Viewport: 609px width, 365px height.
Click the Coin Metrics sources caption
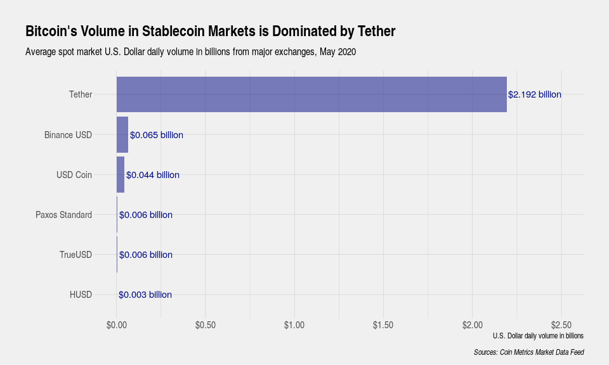[x=528, y=352]
